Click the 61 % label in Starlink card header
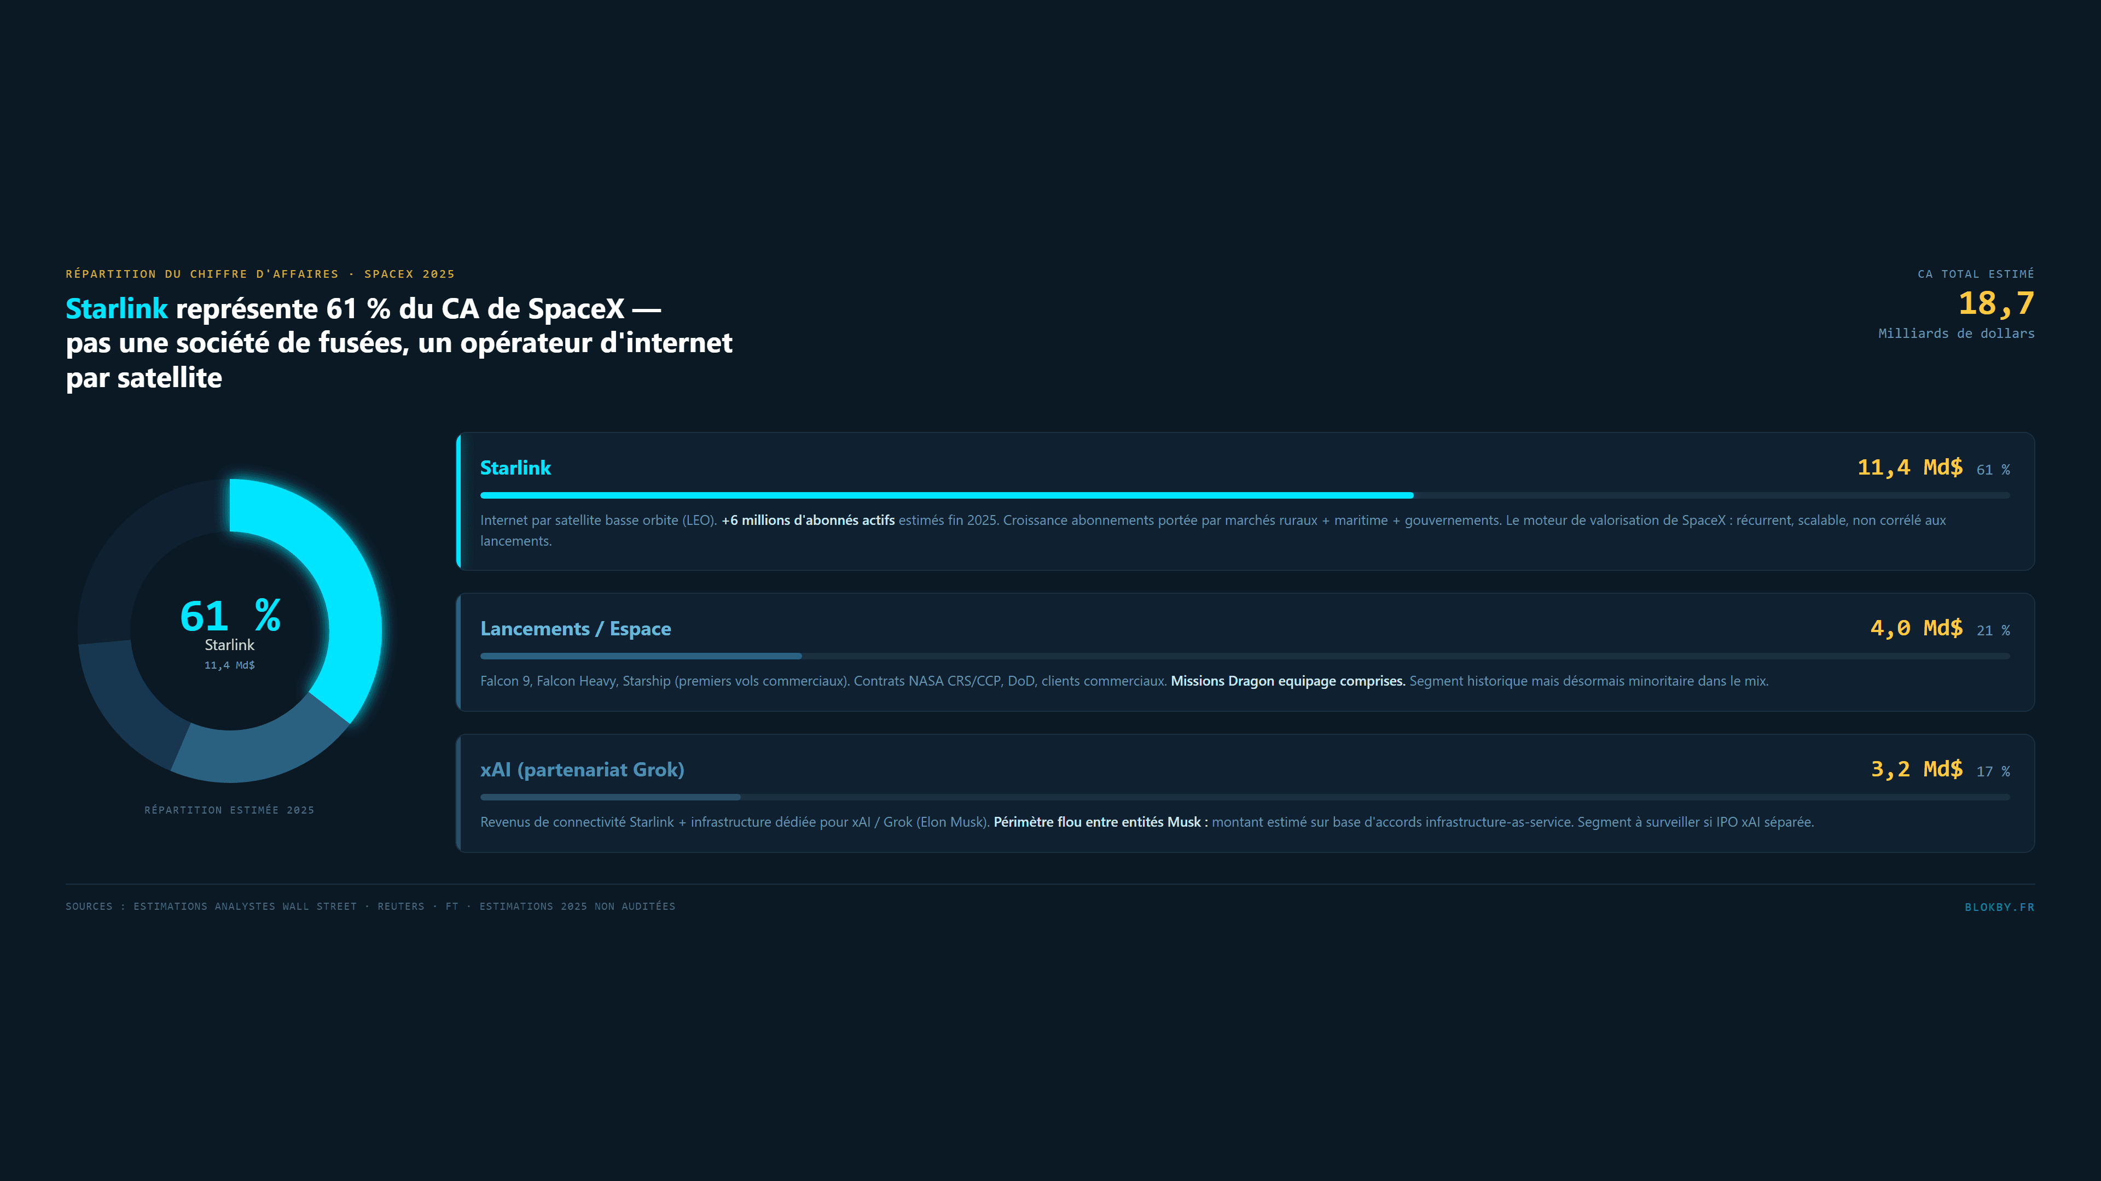The height and width of the screenshot is (1181, 2101). [1993, 470]
